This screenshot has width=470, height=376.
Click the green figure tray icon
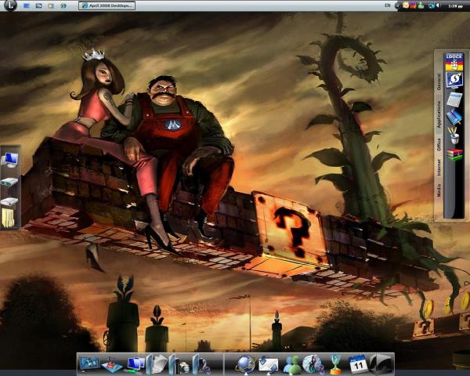coord(421,5)
